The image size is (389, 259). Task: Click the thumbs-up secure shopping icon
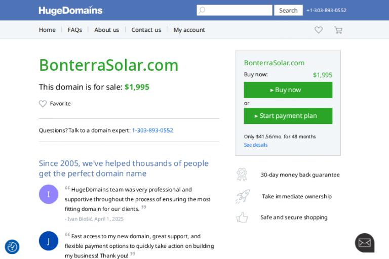[242, 218]
